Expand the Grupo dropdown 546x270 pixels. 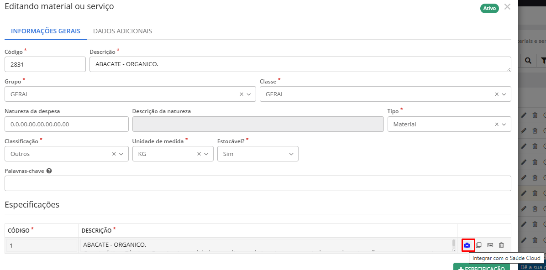click(x=249, y=94)
